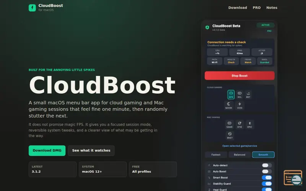The height and width of the screenshot is (191, 306).
Task: Open the Notes nav link
Action: tap(272, 8)
